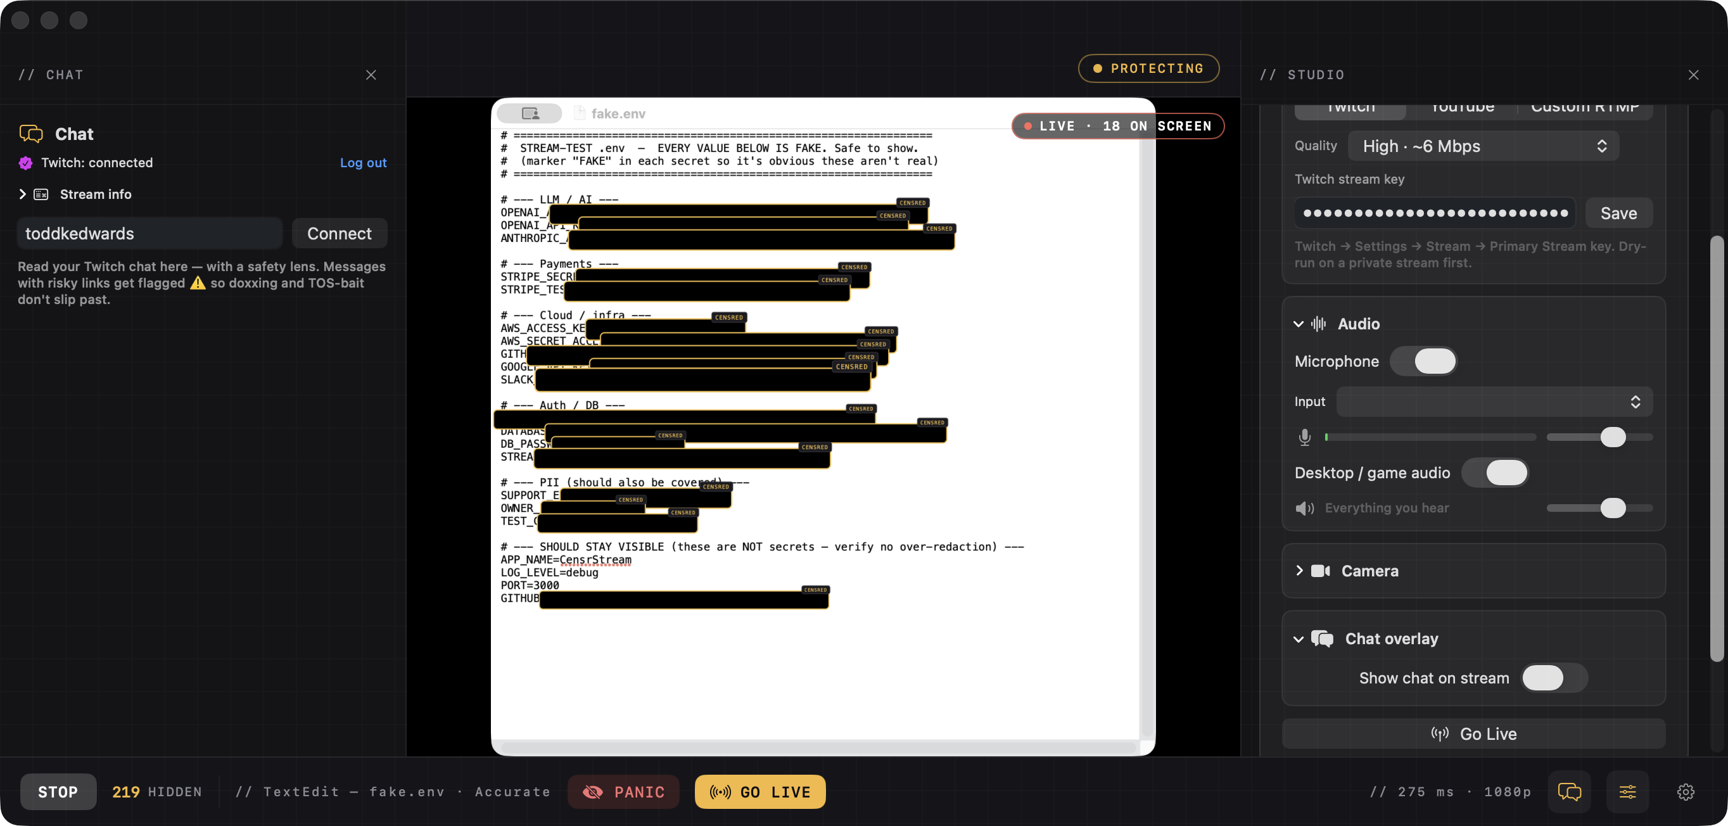Open chat panel from bottom bar icon

[1569, 792]
